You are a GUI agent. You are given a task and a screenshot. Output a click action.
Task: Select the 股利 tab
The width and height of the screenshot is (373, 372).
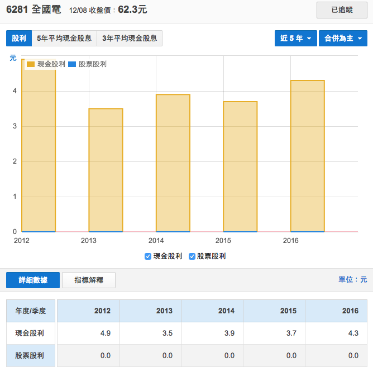19,39
